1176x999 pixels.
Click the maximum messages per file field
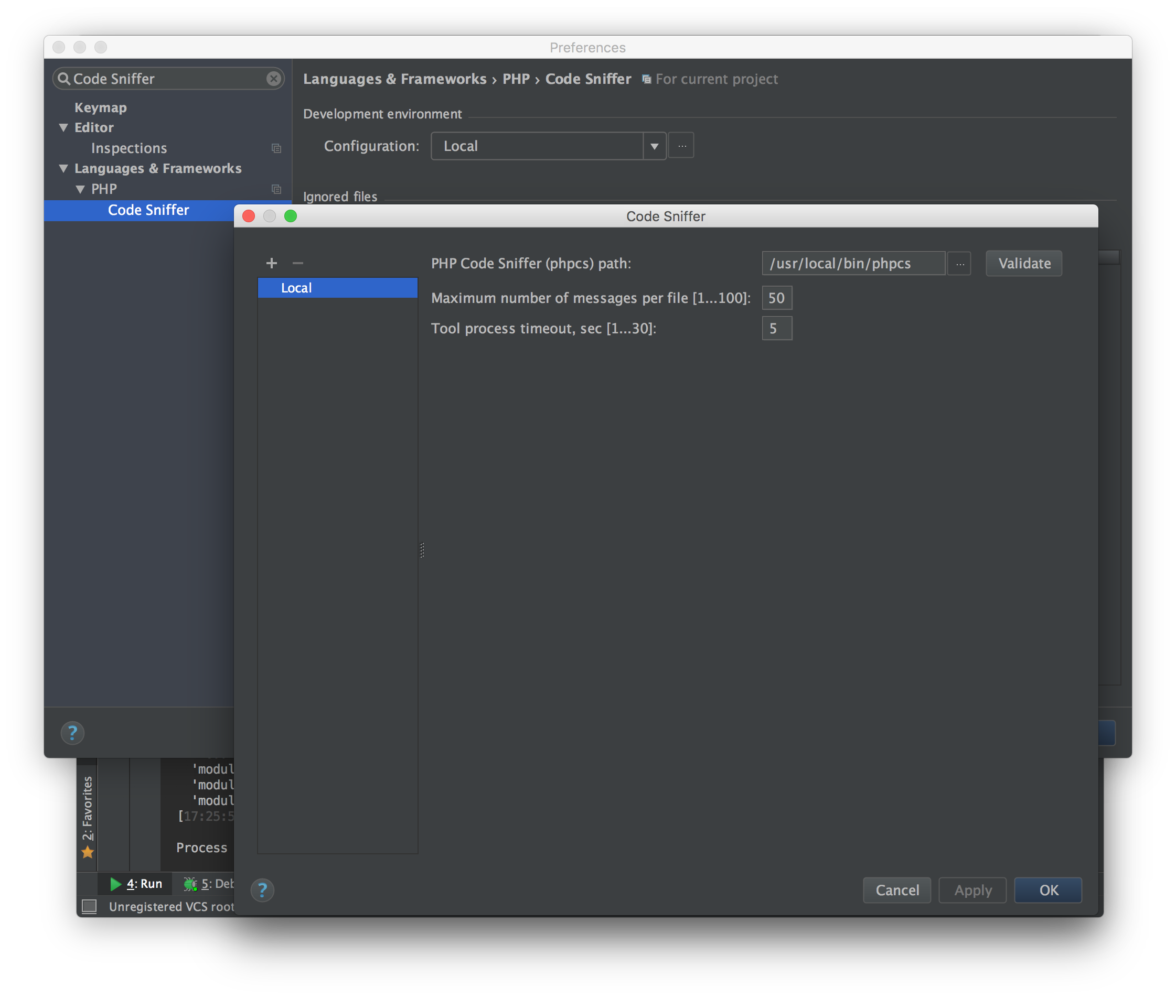point(777,298)
